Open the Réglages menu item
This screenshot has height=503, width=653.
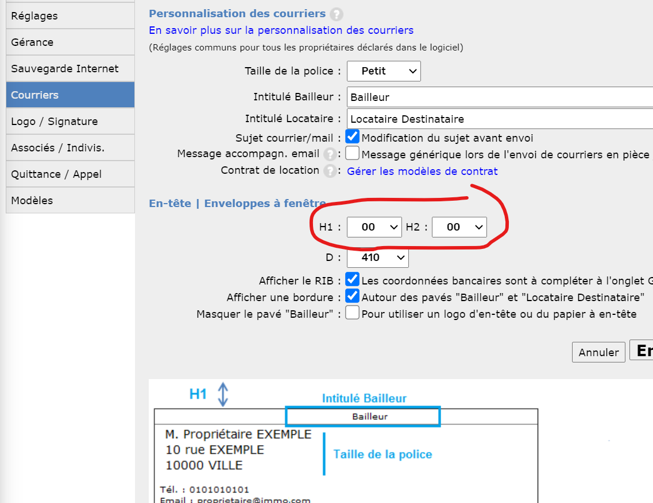(x=70, y=16)
